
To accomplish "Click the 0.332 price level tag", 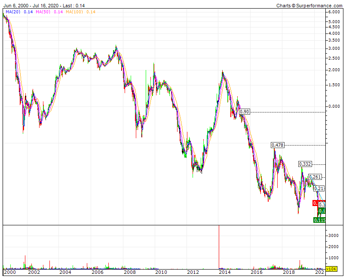I will 305,164.
